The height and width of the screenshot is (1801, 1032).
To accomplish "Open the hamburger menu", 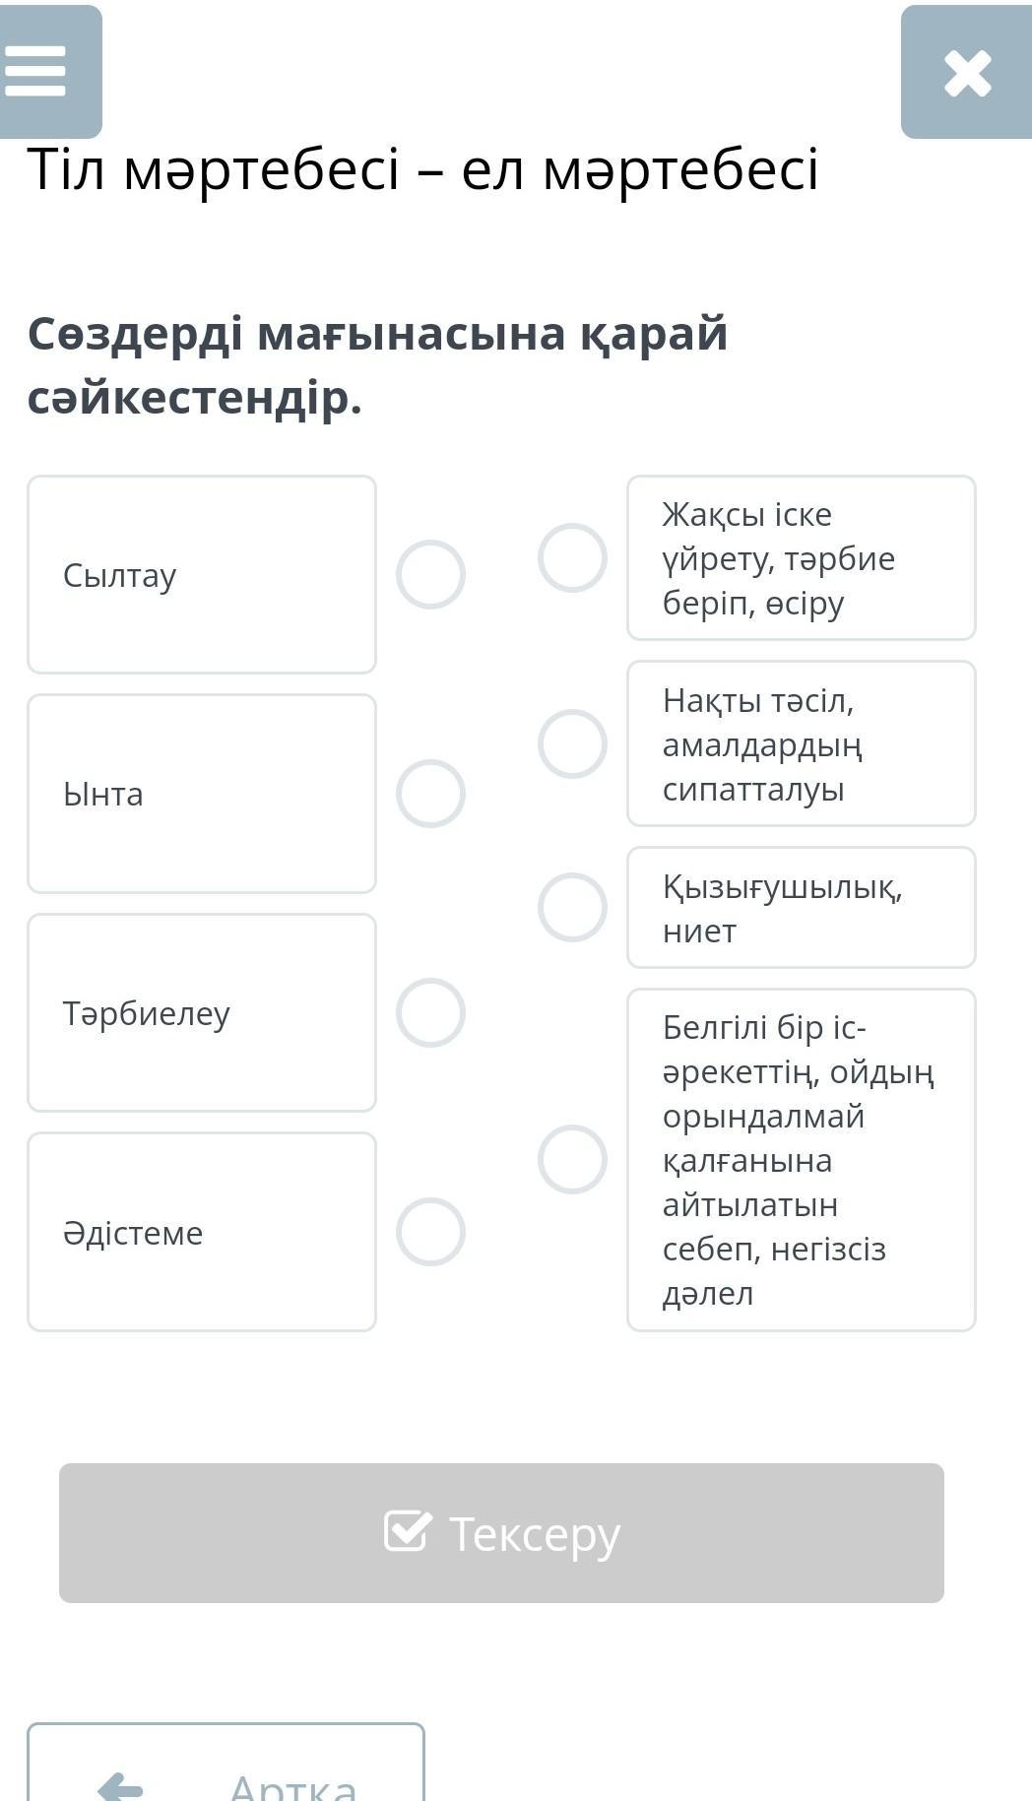I will click(49, 71).
